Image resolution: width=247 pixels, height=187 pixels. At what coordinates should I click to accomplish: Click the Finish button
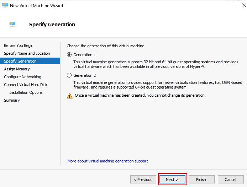click(x=201, y=180)
